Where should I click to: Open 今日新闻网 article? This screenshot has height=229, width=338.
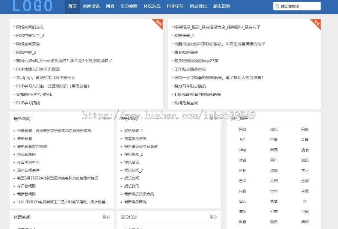tap(26, 186)
